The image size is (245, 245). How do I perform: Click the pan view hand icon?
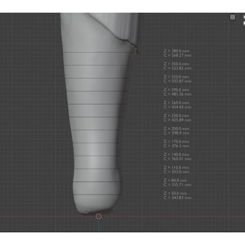point(243,24)
